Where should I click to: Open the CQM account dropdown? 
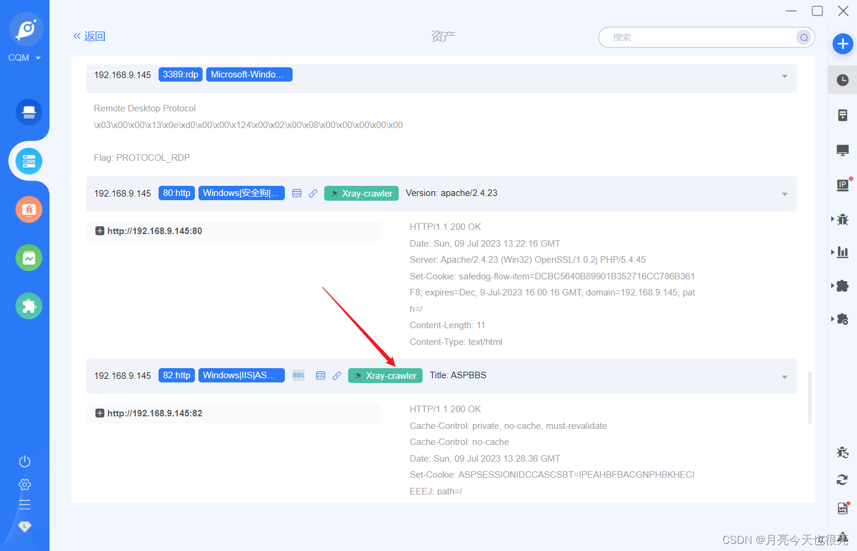[x=24, y=58]
